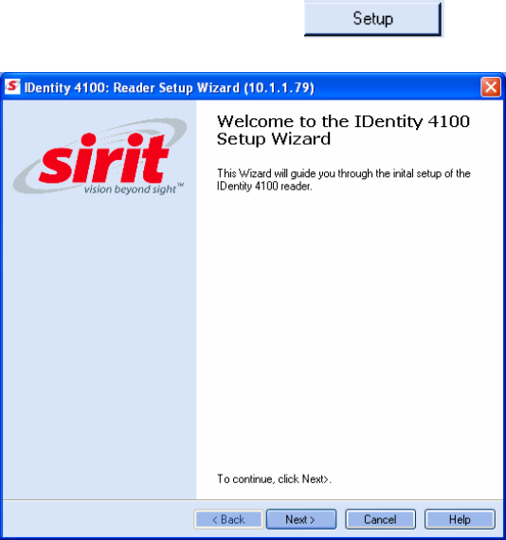Close the Reader Setup Wizard window
The height and width of the screenshot is (540, 506).
pos(491,87)
